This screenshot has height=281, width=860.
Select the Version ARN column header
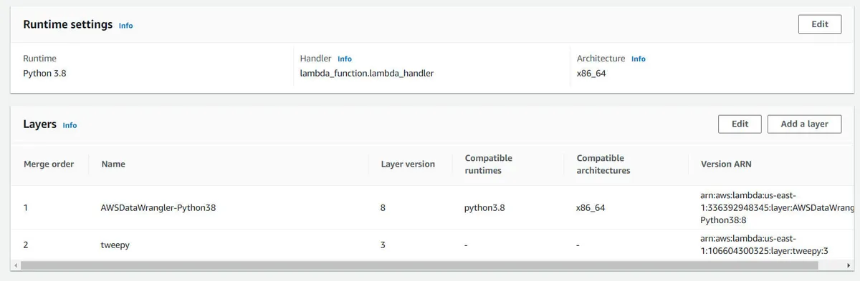[726, 164]
